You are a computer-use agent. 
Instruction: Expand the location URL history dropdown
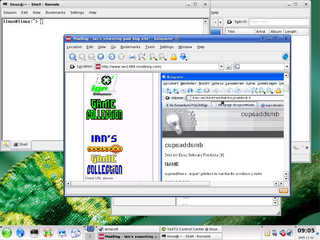coord(221,67)
